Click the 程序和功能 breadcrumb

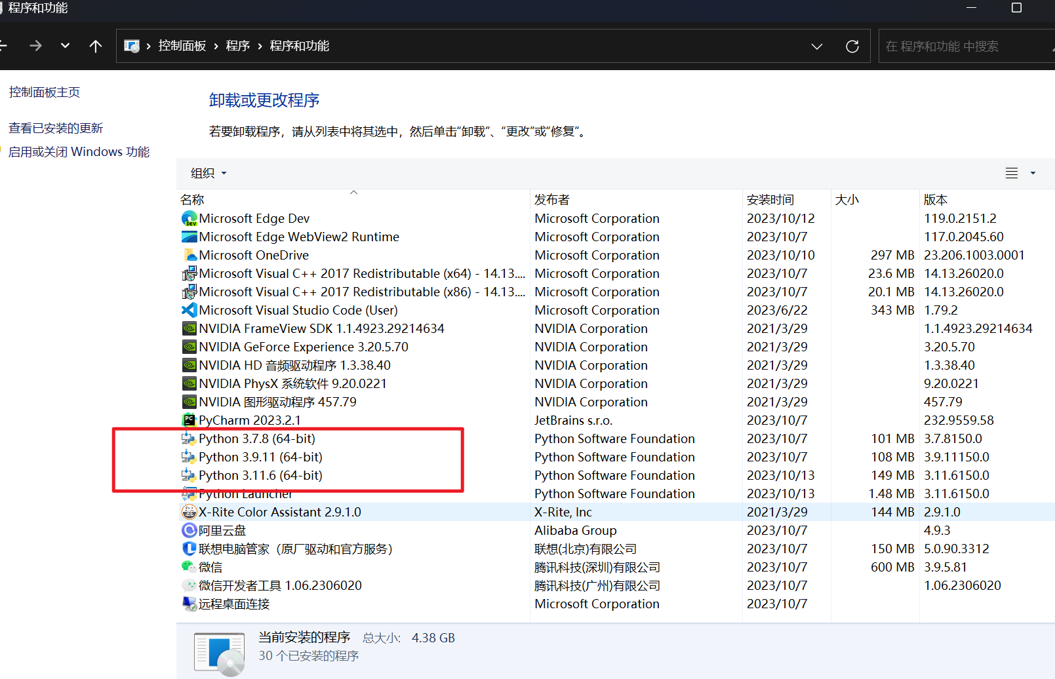(300, 46)
